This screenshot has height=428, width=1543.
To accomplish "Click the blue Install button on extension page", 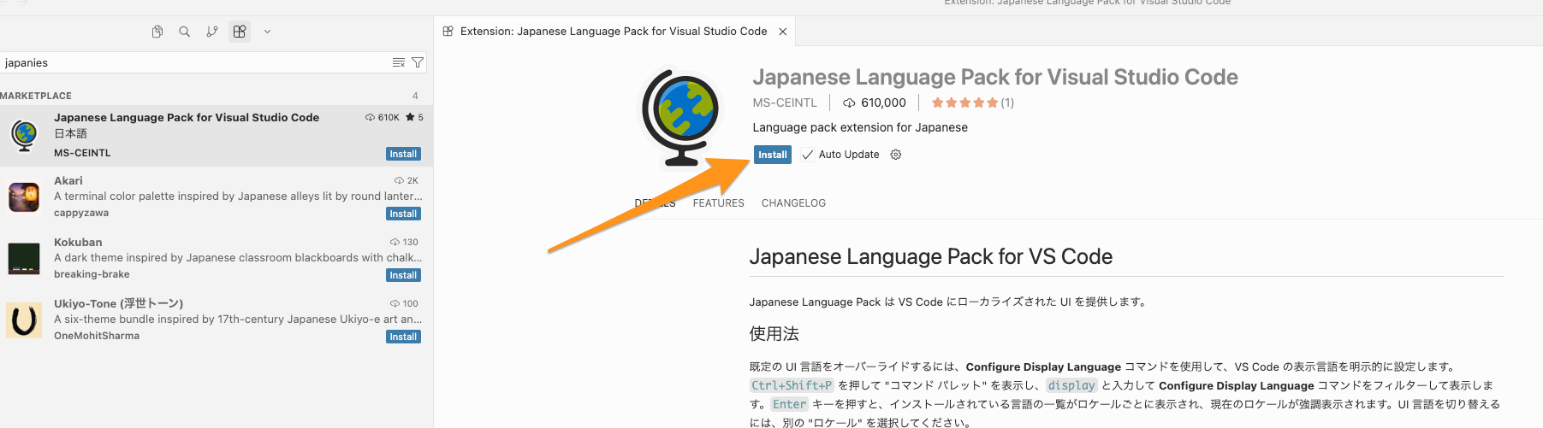I will (x=772, y=155).
